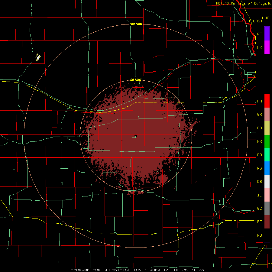Screen dimensions: 272x272
Task: Click the GR legend label
Action: tap(259, 115)
